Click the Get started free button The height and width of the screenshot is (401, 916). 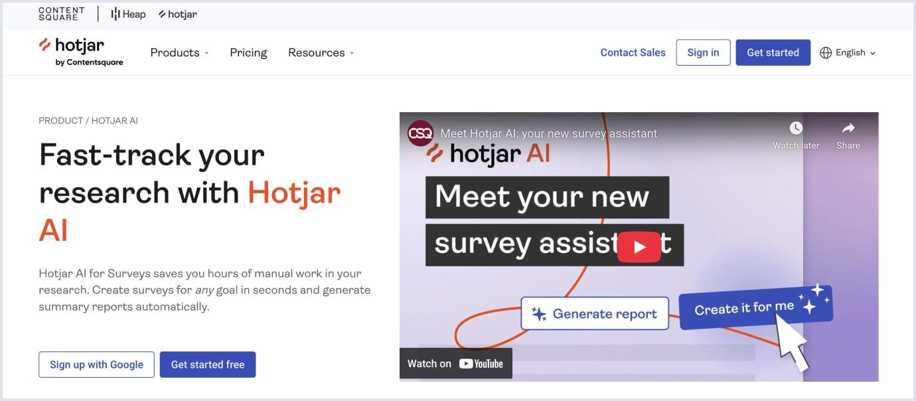pos(208,364)
